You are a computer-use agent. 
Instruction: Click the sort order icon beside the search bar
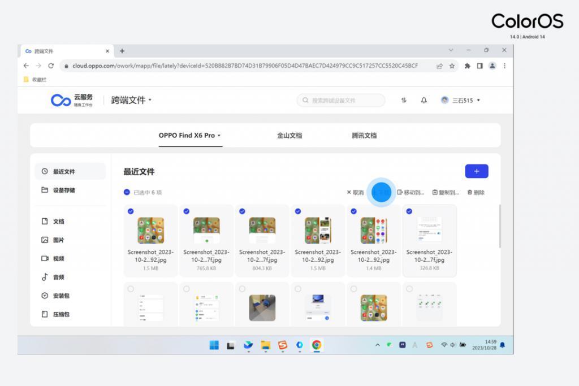click(403, 100)
